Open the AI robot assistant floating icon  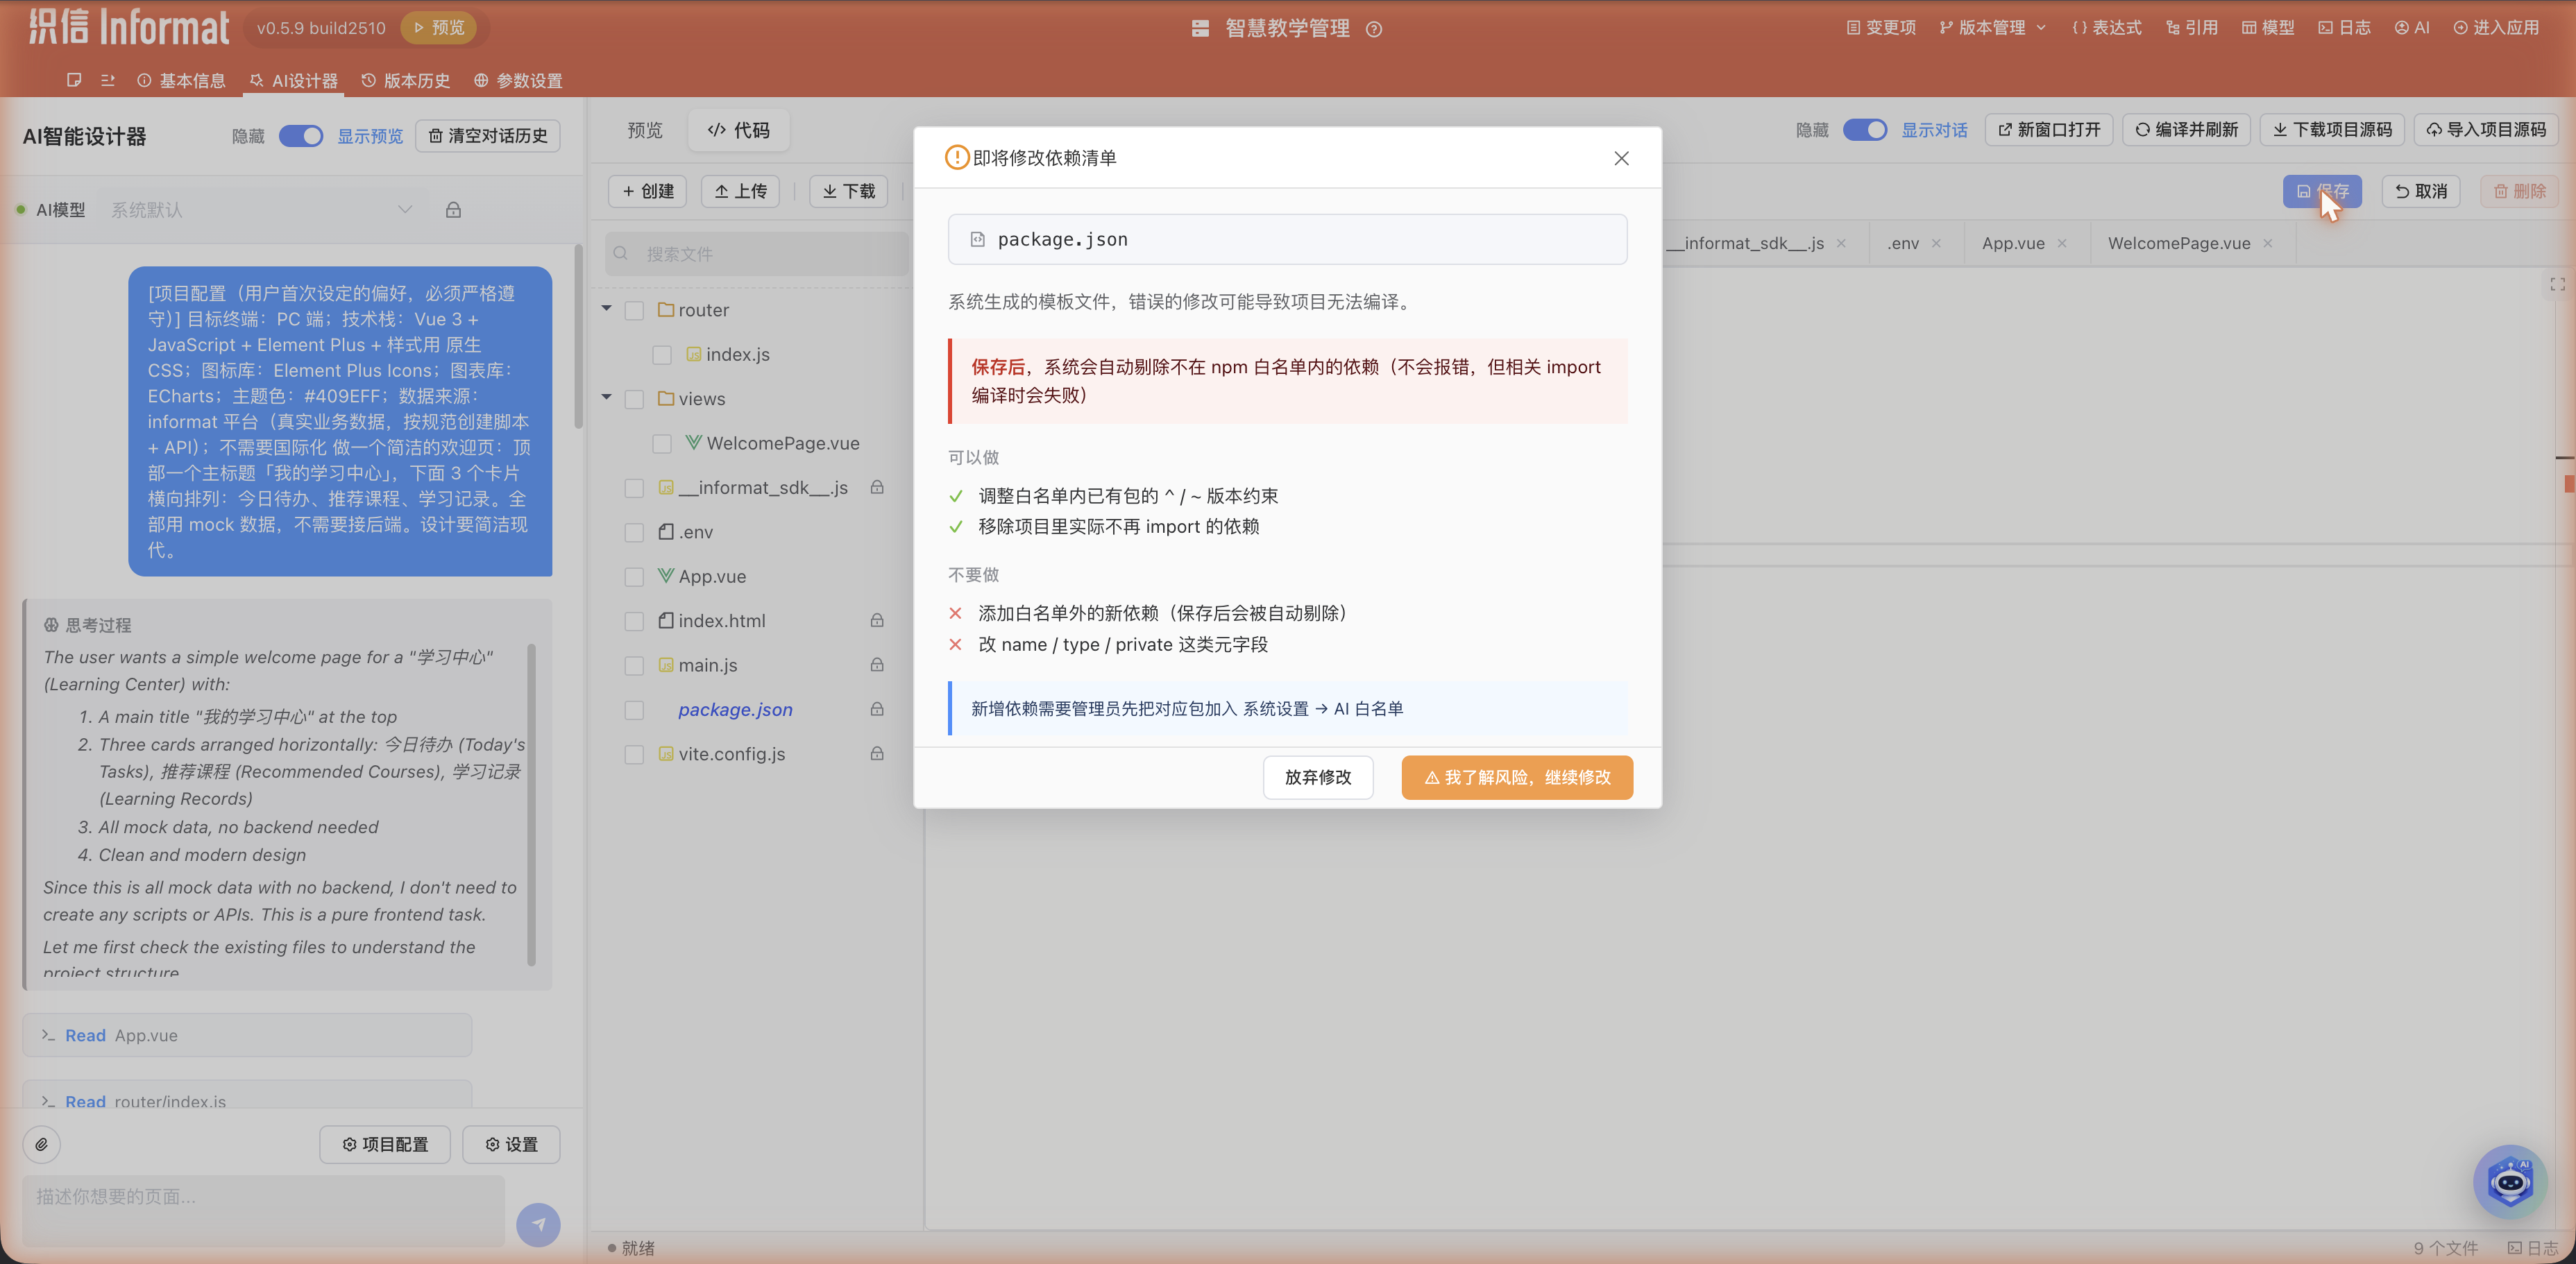click(x=2510, y=1182)
